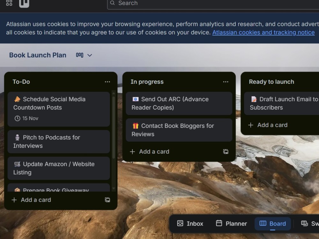Click the microphone emoji on Pitch card
Image resolution: width=319 pixels, height=239 pixels.
click(17, 138)
